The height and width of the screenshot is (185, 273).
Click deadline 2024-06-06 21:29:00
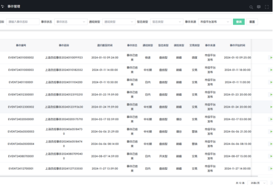pyautogui.click(x=105, y=132)
